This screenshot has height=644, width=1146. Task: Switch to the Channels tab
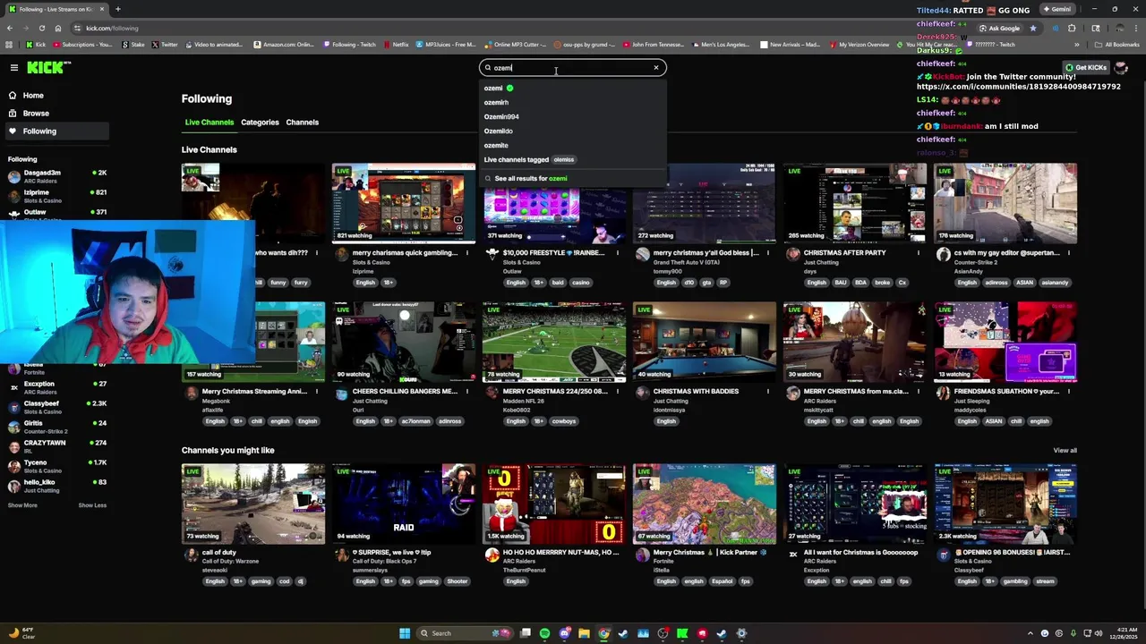[x=302, y=122]
